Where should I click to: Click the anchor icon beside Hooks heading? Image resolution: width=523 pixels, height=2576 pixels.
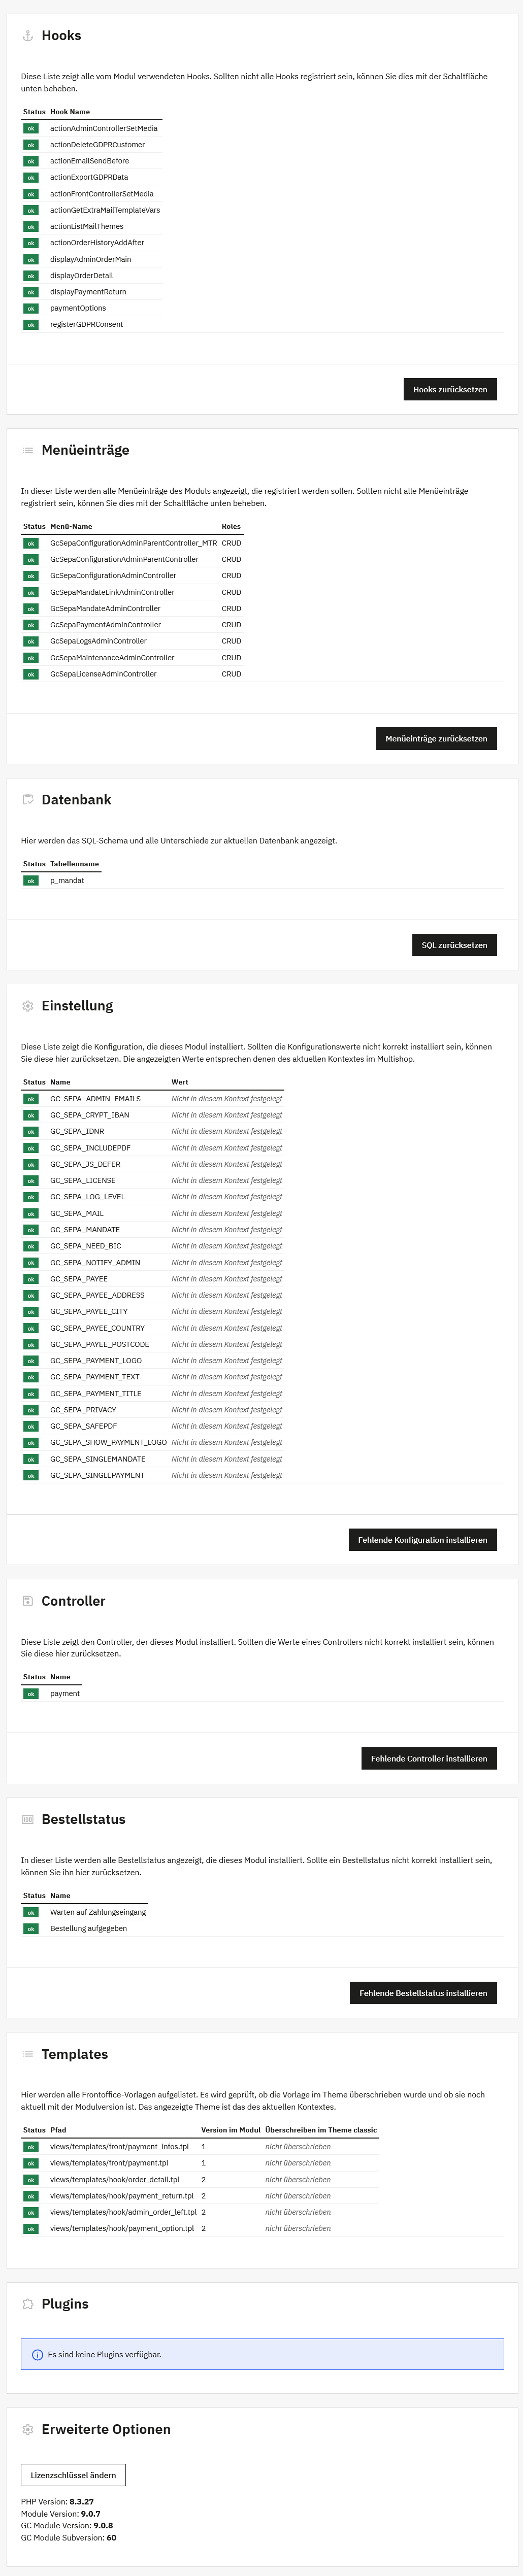point(28,36)
